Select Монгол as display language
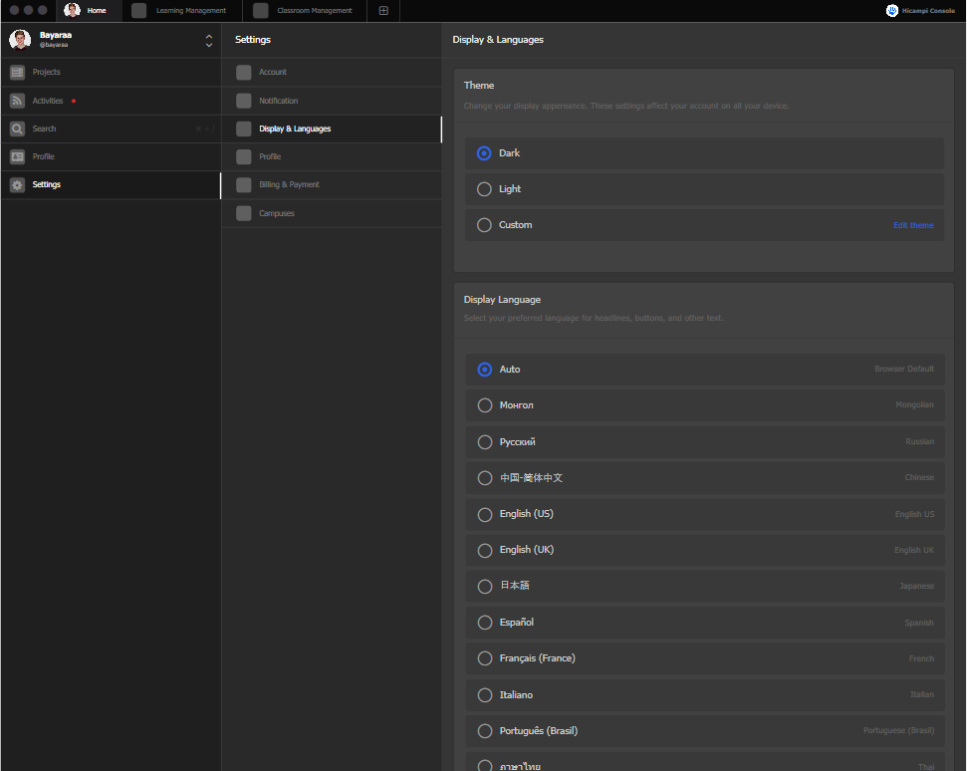 (484, 404)
